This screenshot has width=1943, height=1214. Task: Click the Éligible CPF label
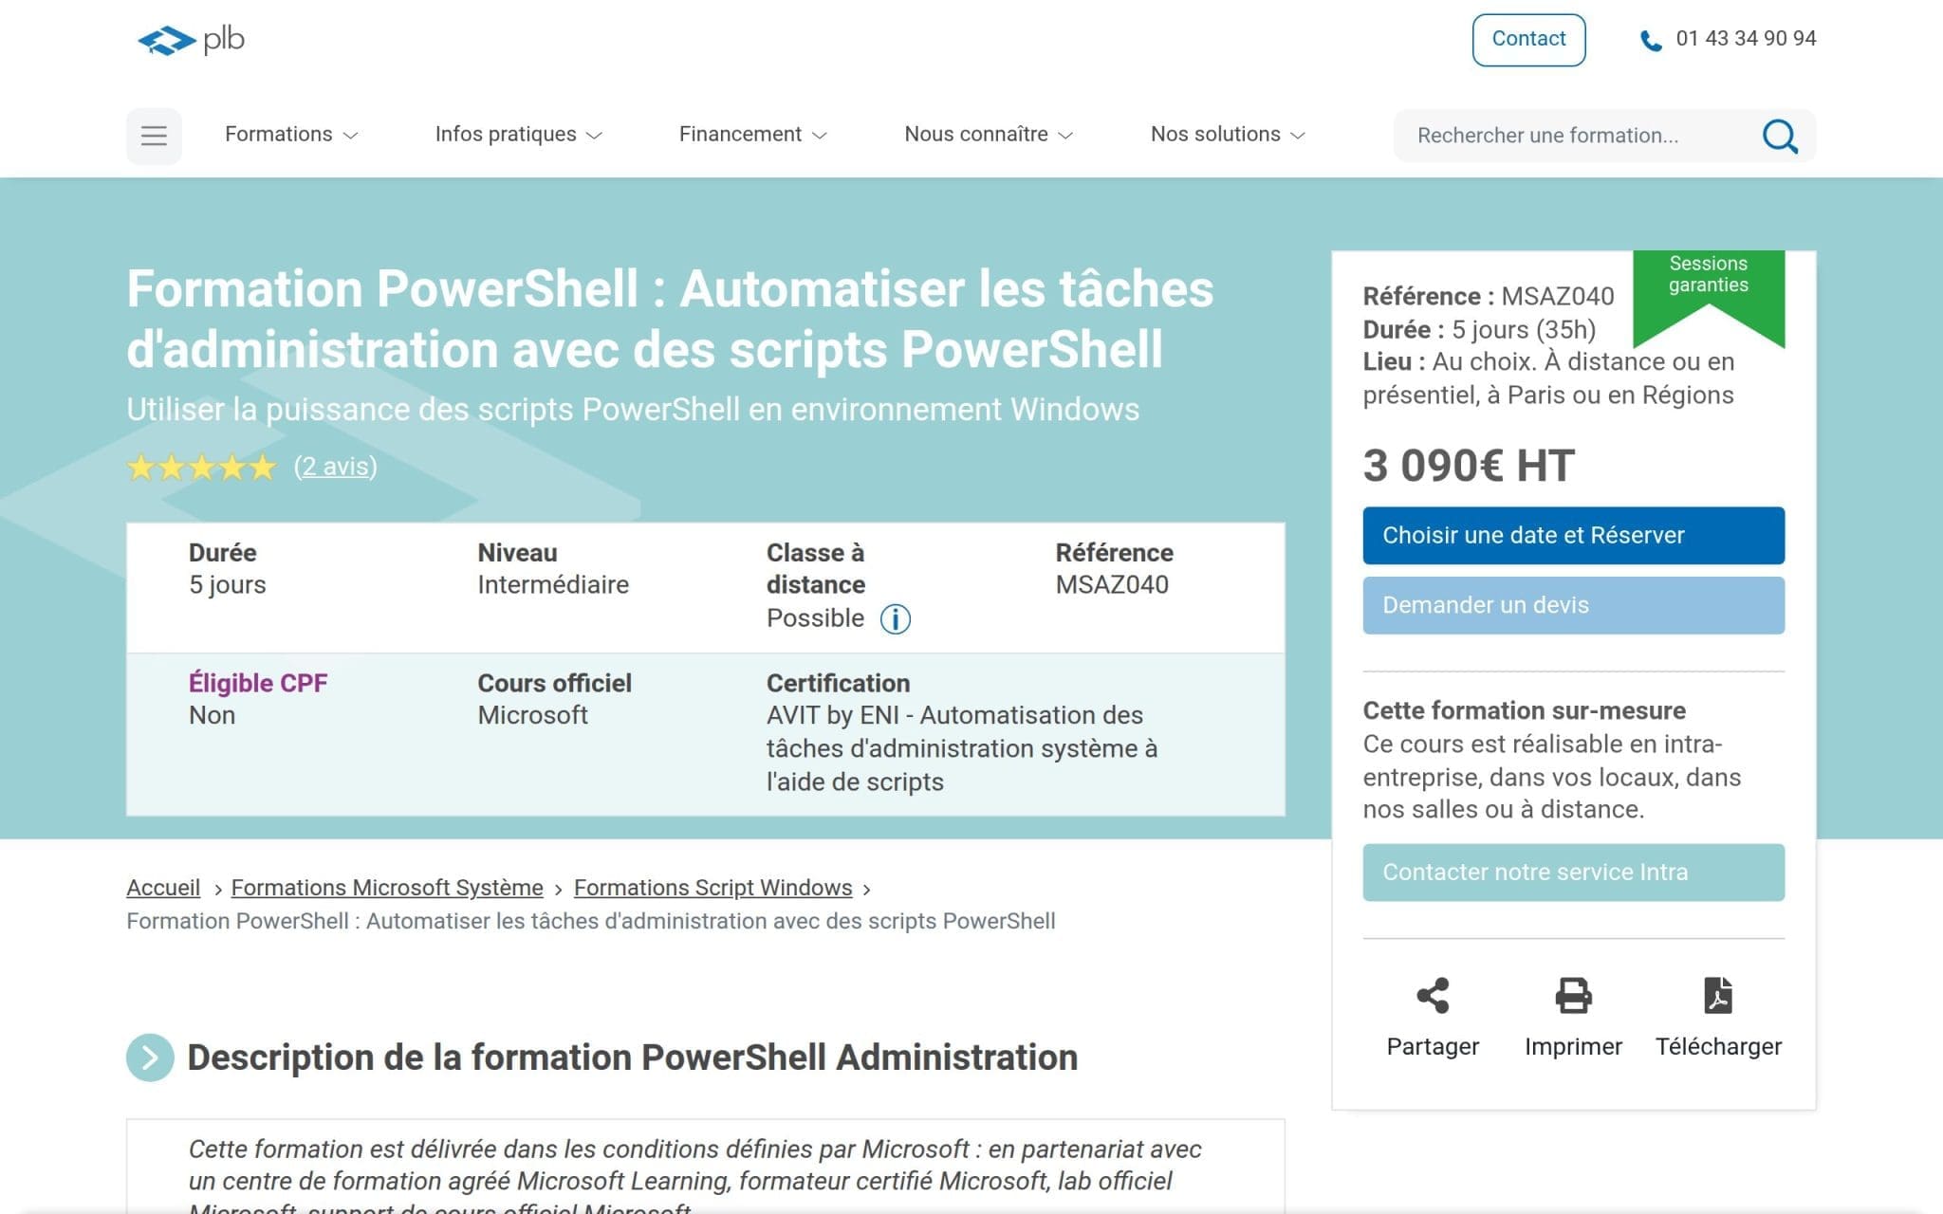point(258,683)
